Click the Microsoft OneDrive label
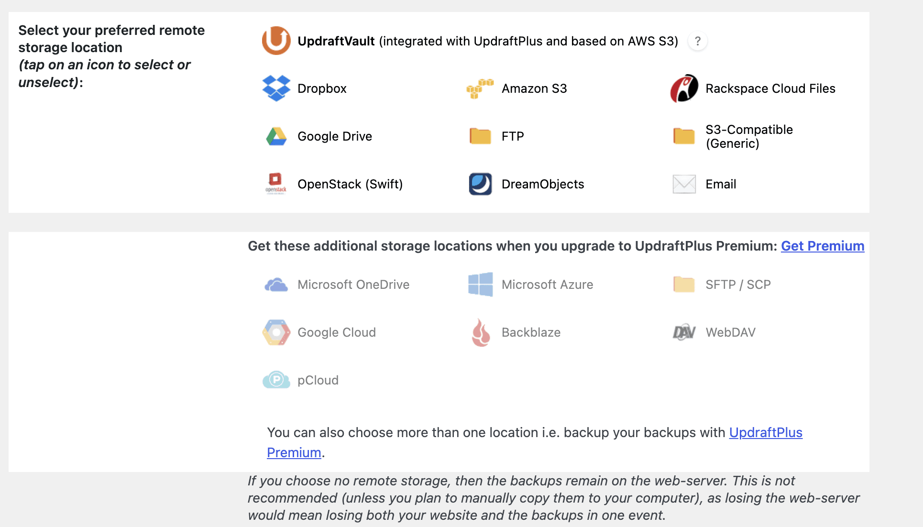 pyautogui.click(x=353, y=285)
